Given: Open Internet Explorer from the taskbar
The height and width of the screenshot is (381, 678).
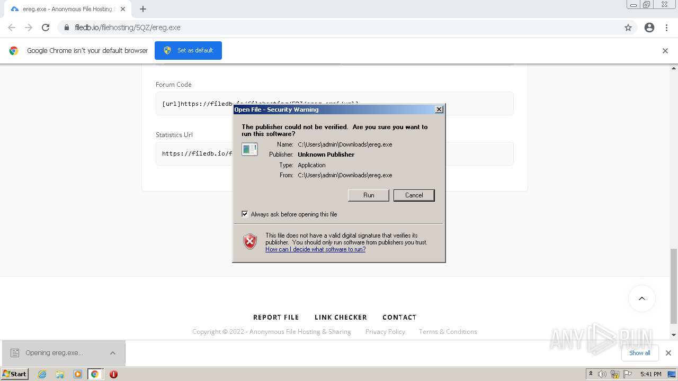Looking at the screenshot, I should tap(42, 374).
